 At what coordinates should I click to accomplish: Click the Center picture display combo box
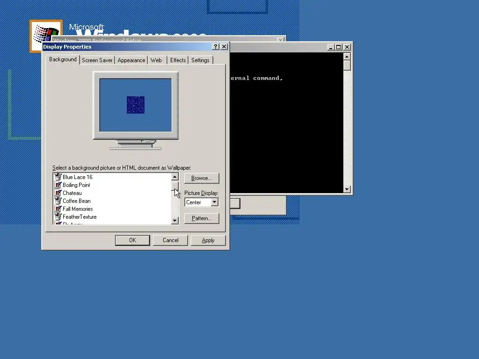click(202, 202)
